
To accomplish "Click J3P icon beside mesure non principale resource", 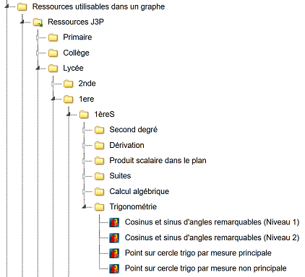I will coord(114,268).
